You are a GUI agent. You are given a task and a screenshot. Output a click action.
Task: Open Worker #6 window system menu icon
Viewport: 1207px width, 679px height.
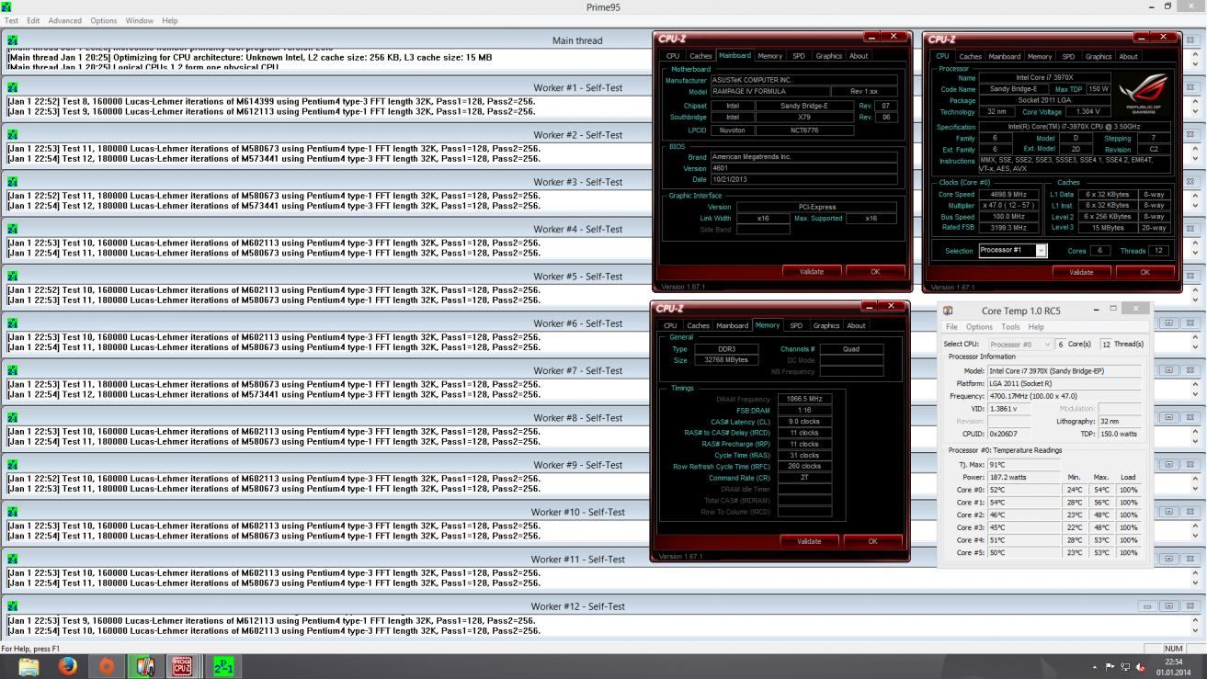pos(13,323)
